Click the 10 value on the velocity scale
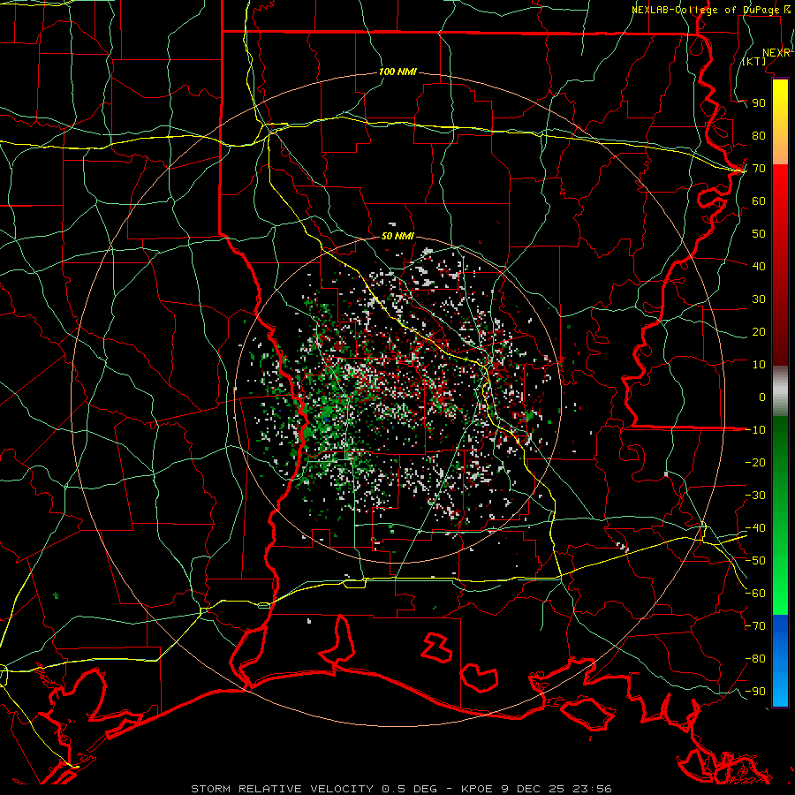The image size is (795, 795). click(759, 365)
